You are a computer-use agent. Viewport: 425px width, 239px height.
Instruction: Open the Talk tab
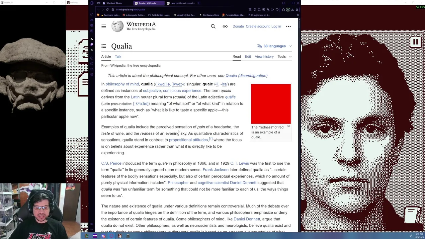118,56
